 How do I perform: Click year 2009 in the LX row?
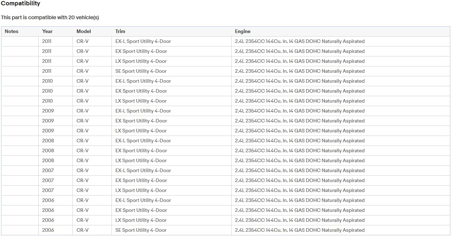click(48, 131)
